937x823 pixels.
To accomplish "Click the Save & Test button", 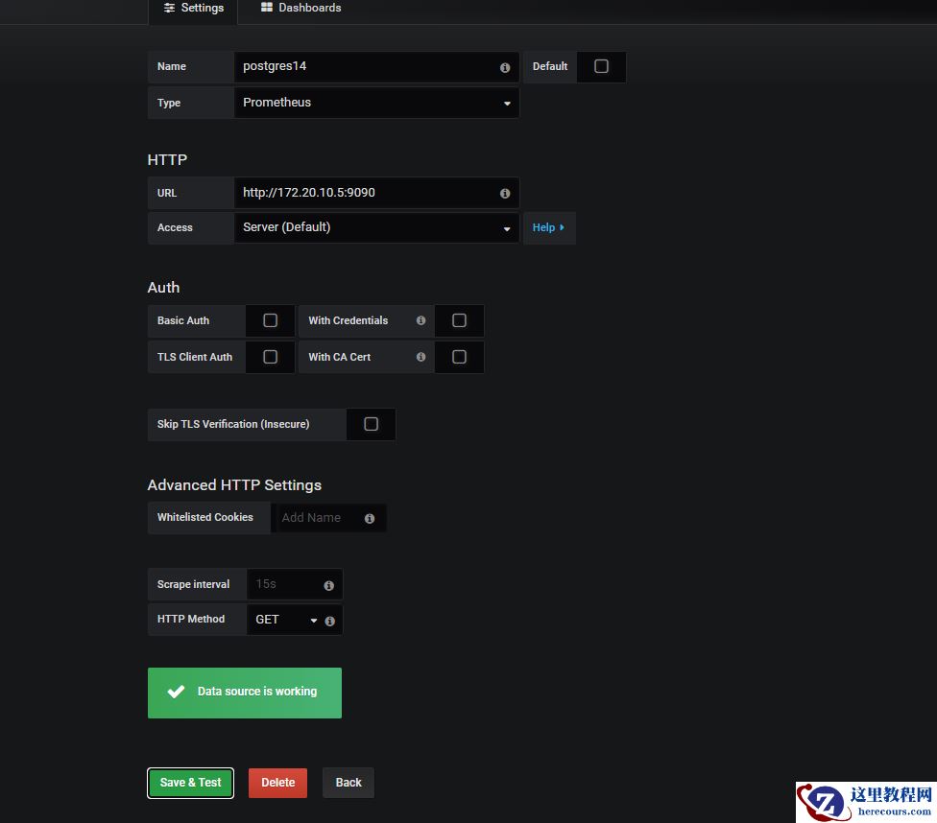I will (x=191, y=783).
